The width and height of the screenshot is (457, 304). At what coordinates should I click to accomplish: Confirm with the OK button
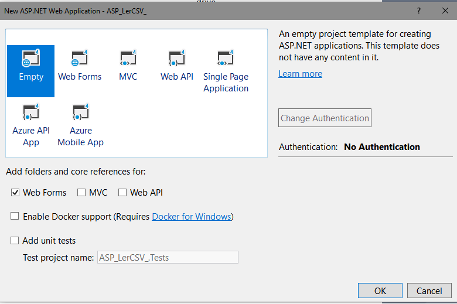380,291
